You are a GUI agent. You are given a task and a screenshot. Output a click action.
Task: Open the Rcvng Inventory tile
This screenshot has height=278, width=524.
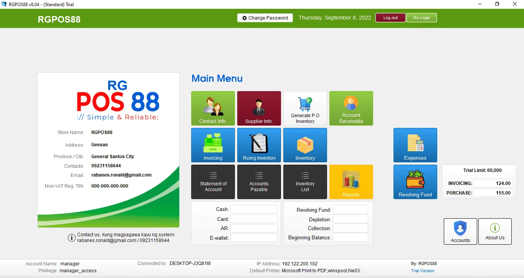tap(259, 145)
